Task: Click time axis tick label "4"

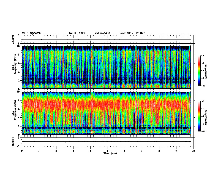Action: pos(91,151)
